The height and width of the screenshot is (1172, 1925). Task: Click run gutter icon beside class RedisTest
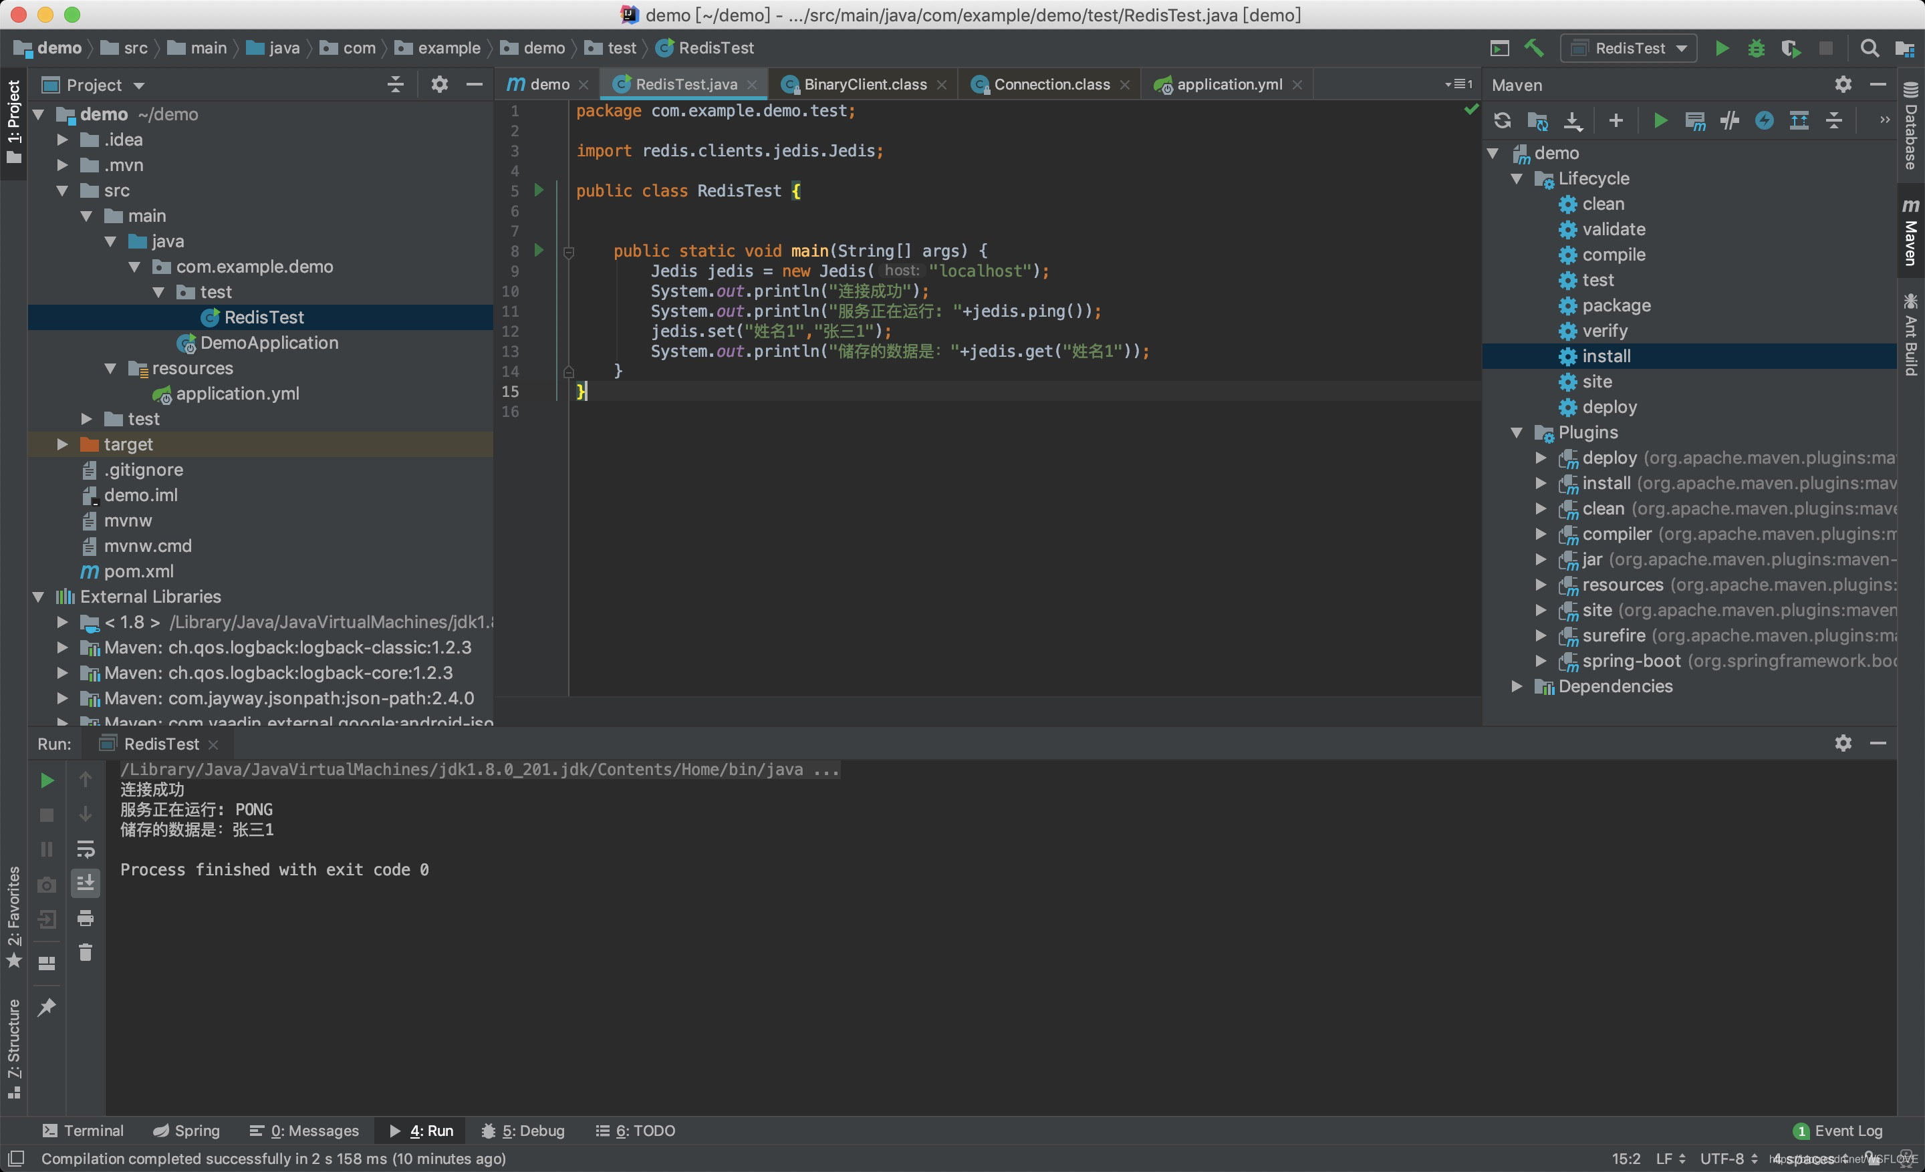(x=538, y=190)
